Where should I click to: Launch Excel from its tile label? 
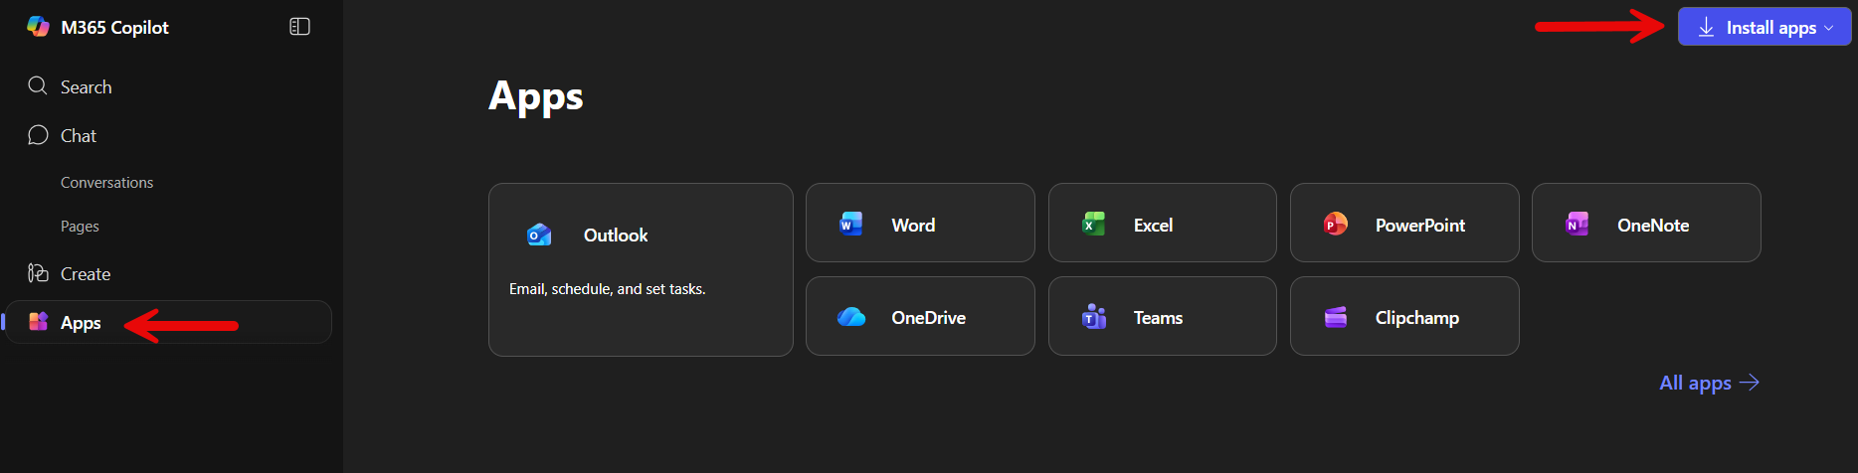tap(1153, 226)
